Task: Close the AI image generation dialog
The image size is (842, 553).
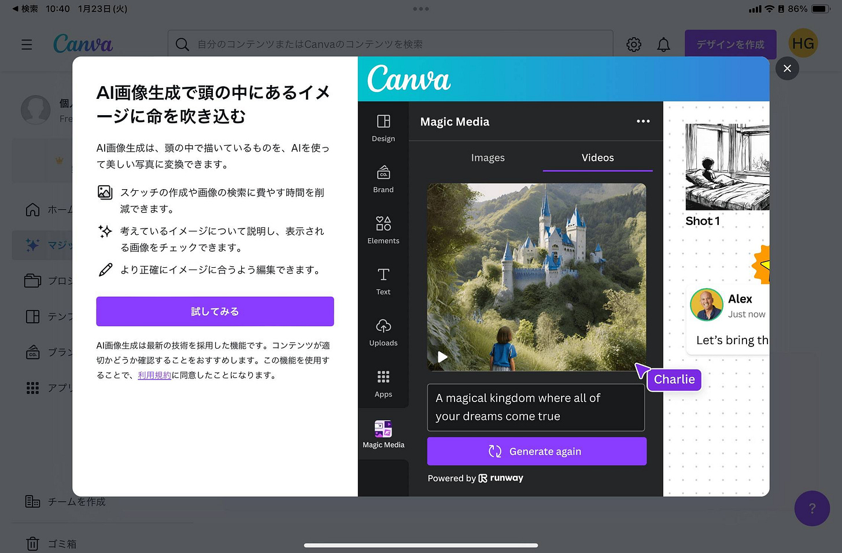Action: pos(787,68)
